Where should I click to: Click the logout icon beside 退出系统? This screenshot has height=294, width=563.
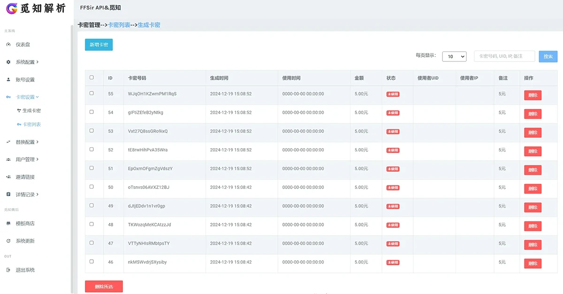[8, 270]
